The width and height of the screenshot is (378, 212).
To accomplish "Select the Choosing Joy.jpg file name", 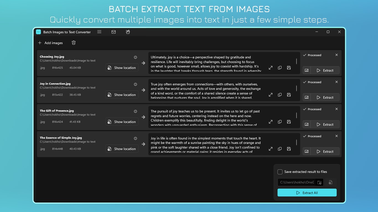I will [x=52, y=57].
